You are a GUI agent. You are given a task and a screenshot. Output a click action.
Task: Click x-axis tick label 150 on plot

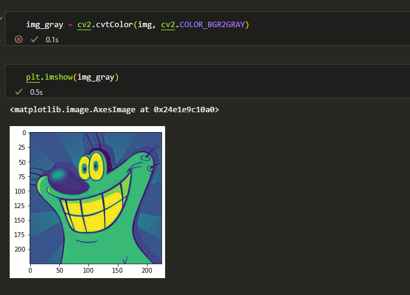pyautogui.click(x=117, y=270)
